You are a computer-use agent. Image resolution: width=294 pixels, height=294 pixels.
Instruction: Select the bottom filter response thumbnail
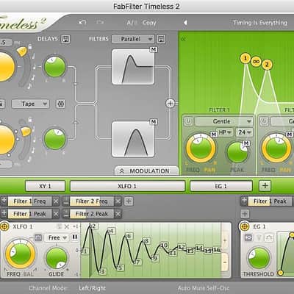pyautogui.click(x=133, y=139)
